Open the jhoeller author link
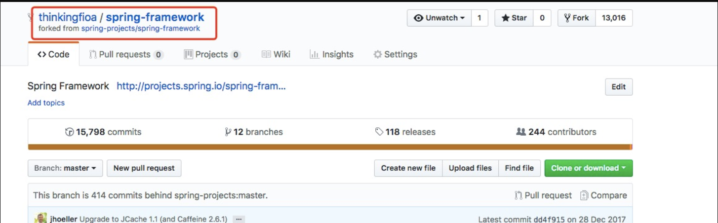 (64, 219)
